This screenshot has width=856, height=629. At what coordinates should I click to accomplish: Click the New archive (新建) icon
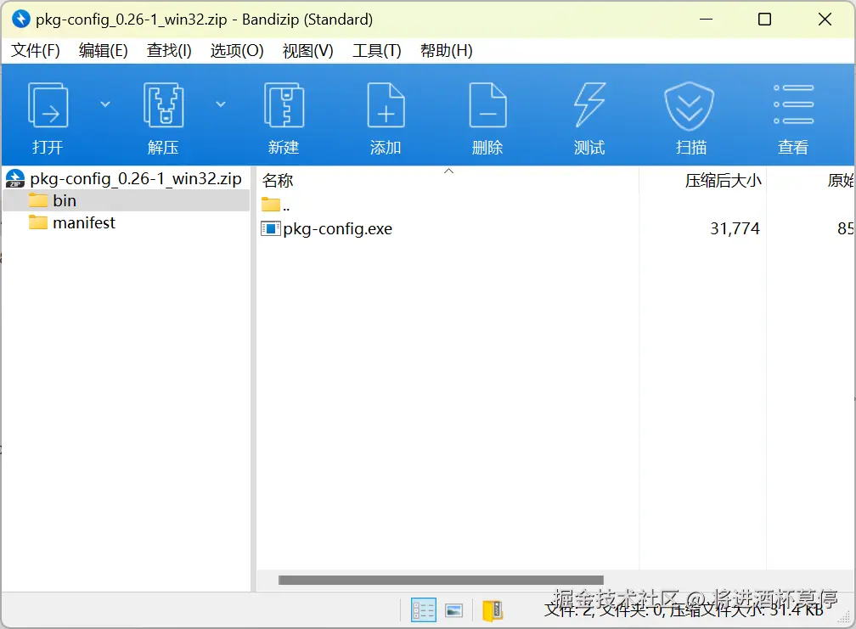[x=284, y=104]
